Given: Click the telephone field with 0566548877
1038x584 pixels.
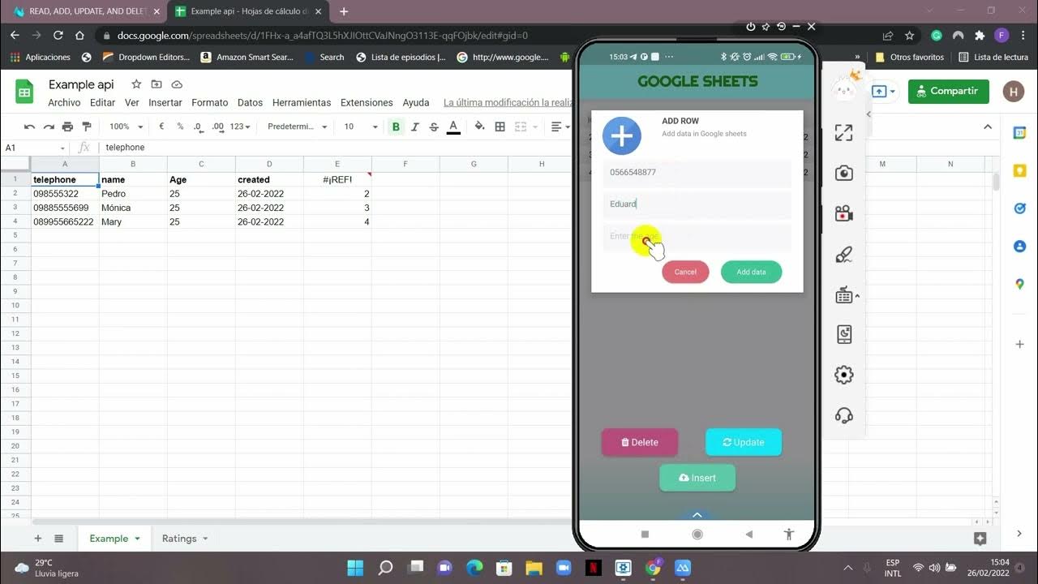Looking at the screenshot, I should pos(697,173).
